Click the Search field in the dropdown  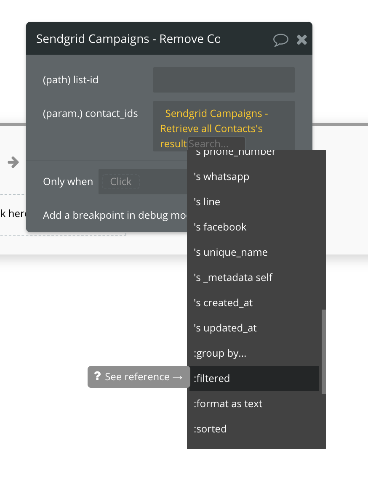click(x=216, y=143)
